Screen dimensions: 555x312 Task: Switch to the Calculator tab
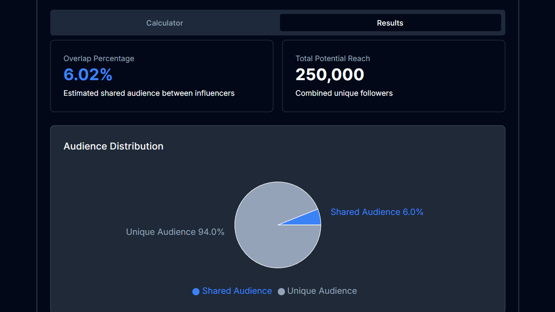click(x=164, y=23)
